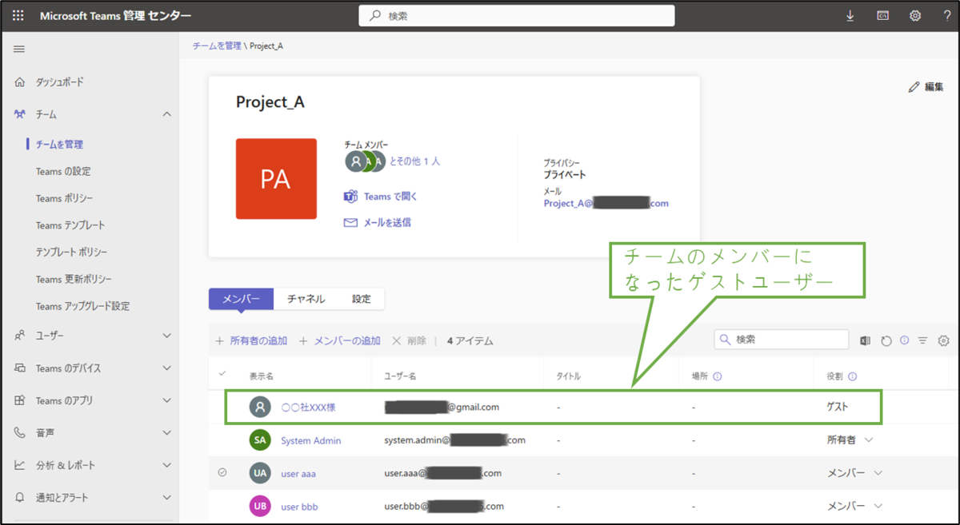Open the settings gear in top header
This screenshot has height=525, width=960.
click(915, 15)
